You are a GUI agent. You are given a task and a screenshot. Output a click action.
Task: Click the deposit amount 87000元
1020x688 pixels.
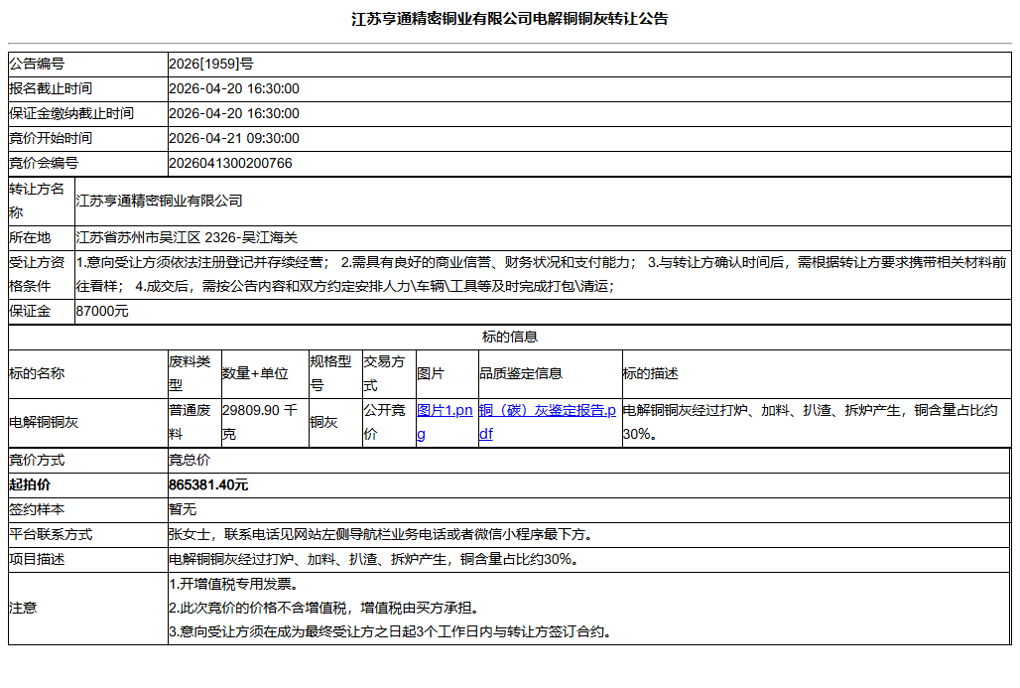[102, 311]
